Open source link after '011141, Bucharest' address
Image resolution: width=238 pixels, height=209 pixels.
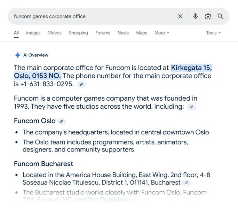point(187,183)
